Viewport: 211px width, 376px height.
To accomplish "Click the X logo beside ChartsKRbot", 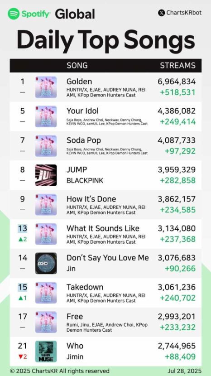I will pos(161,13).
